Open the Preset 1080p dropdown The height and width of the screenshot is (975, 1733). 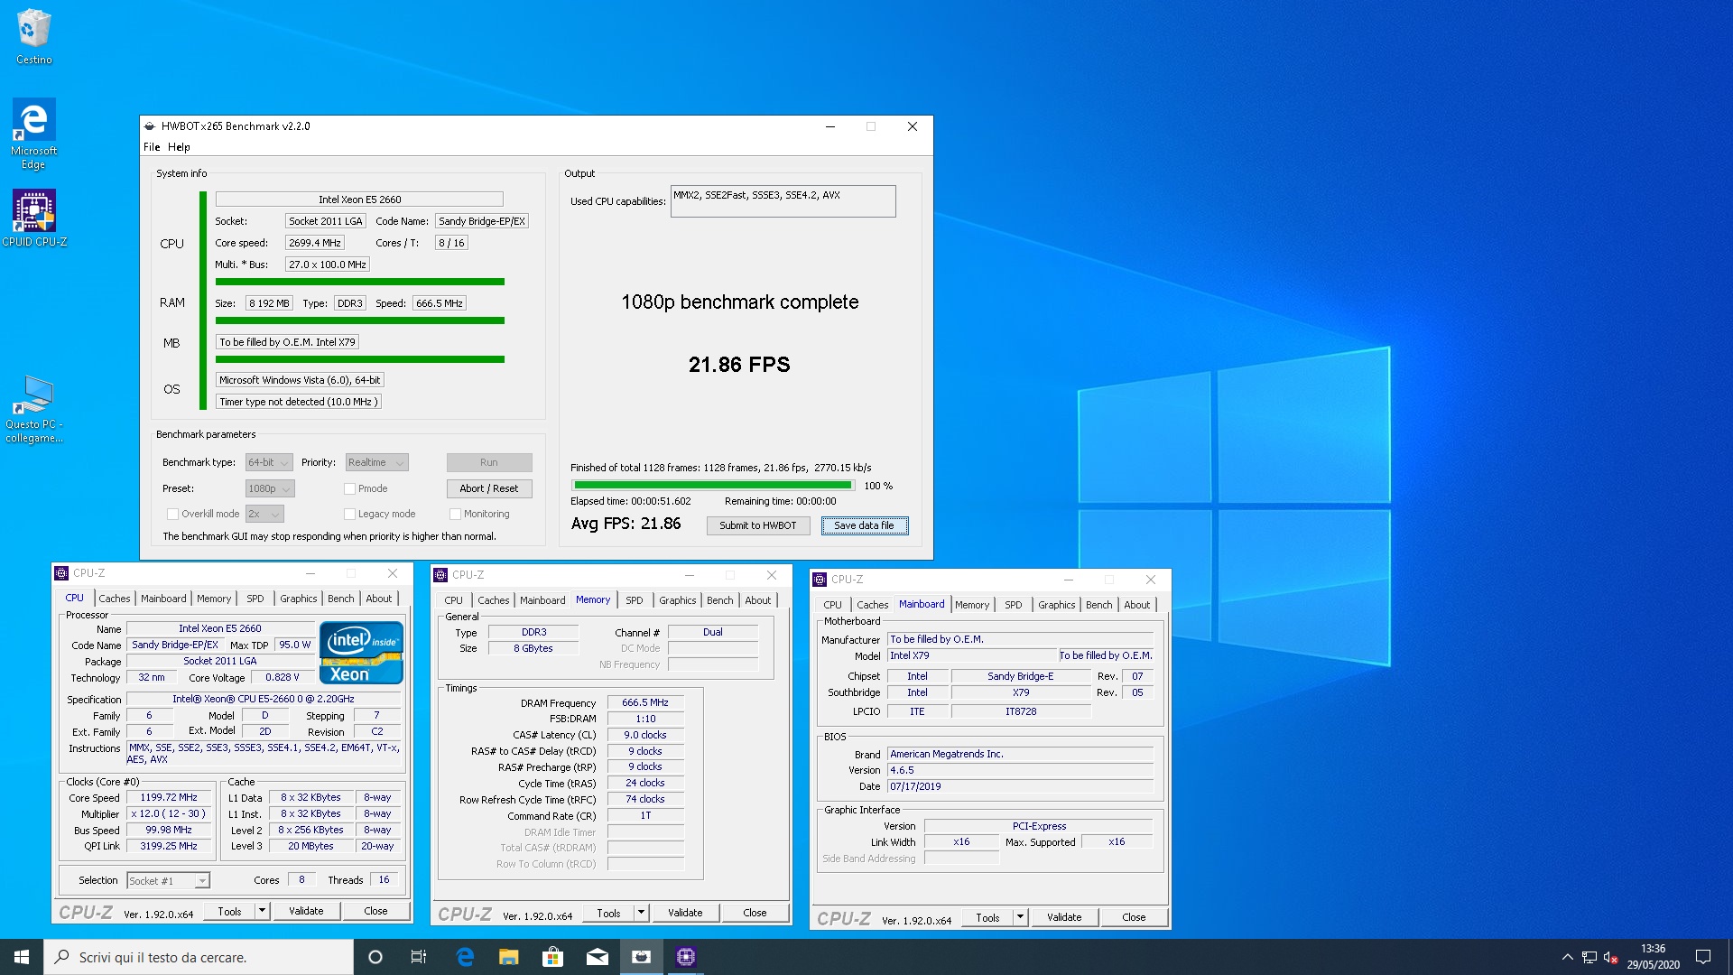coord(270,488)
